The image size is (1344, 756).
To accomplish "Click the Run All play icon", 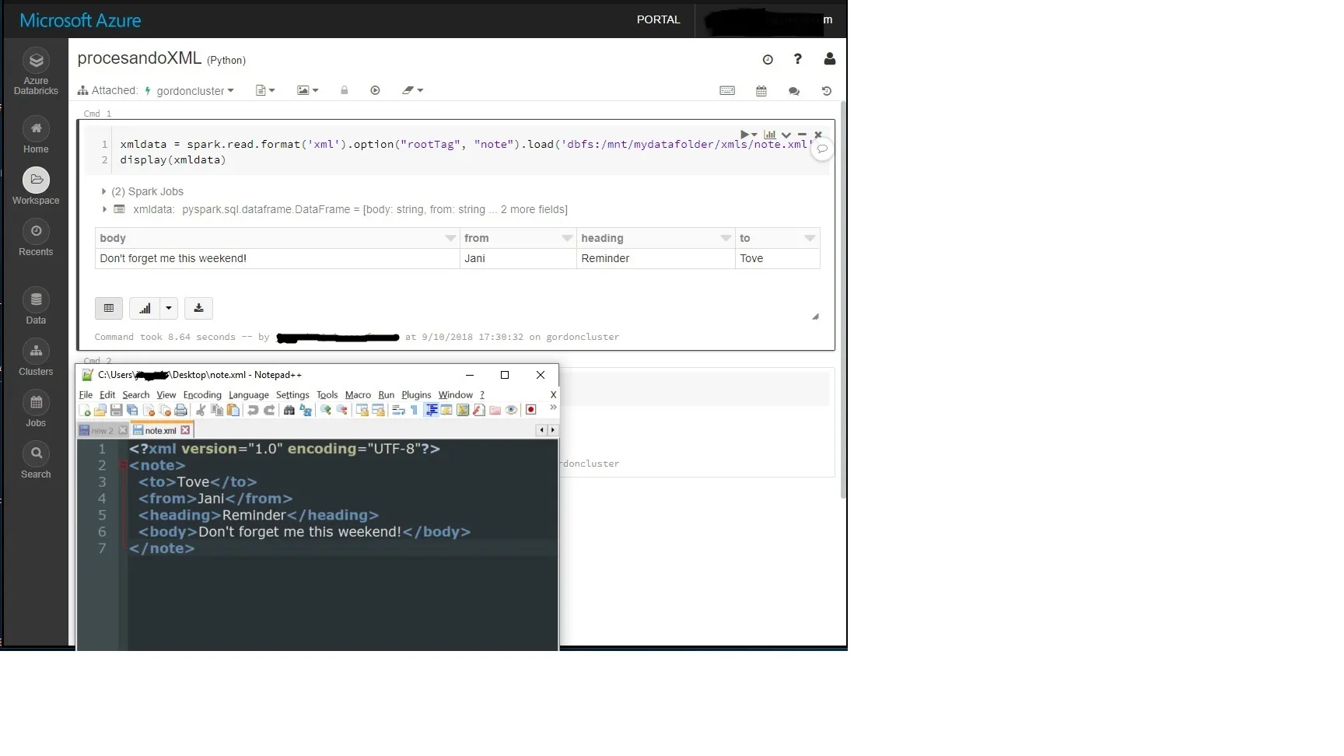I will (x=375, y=90).
